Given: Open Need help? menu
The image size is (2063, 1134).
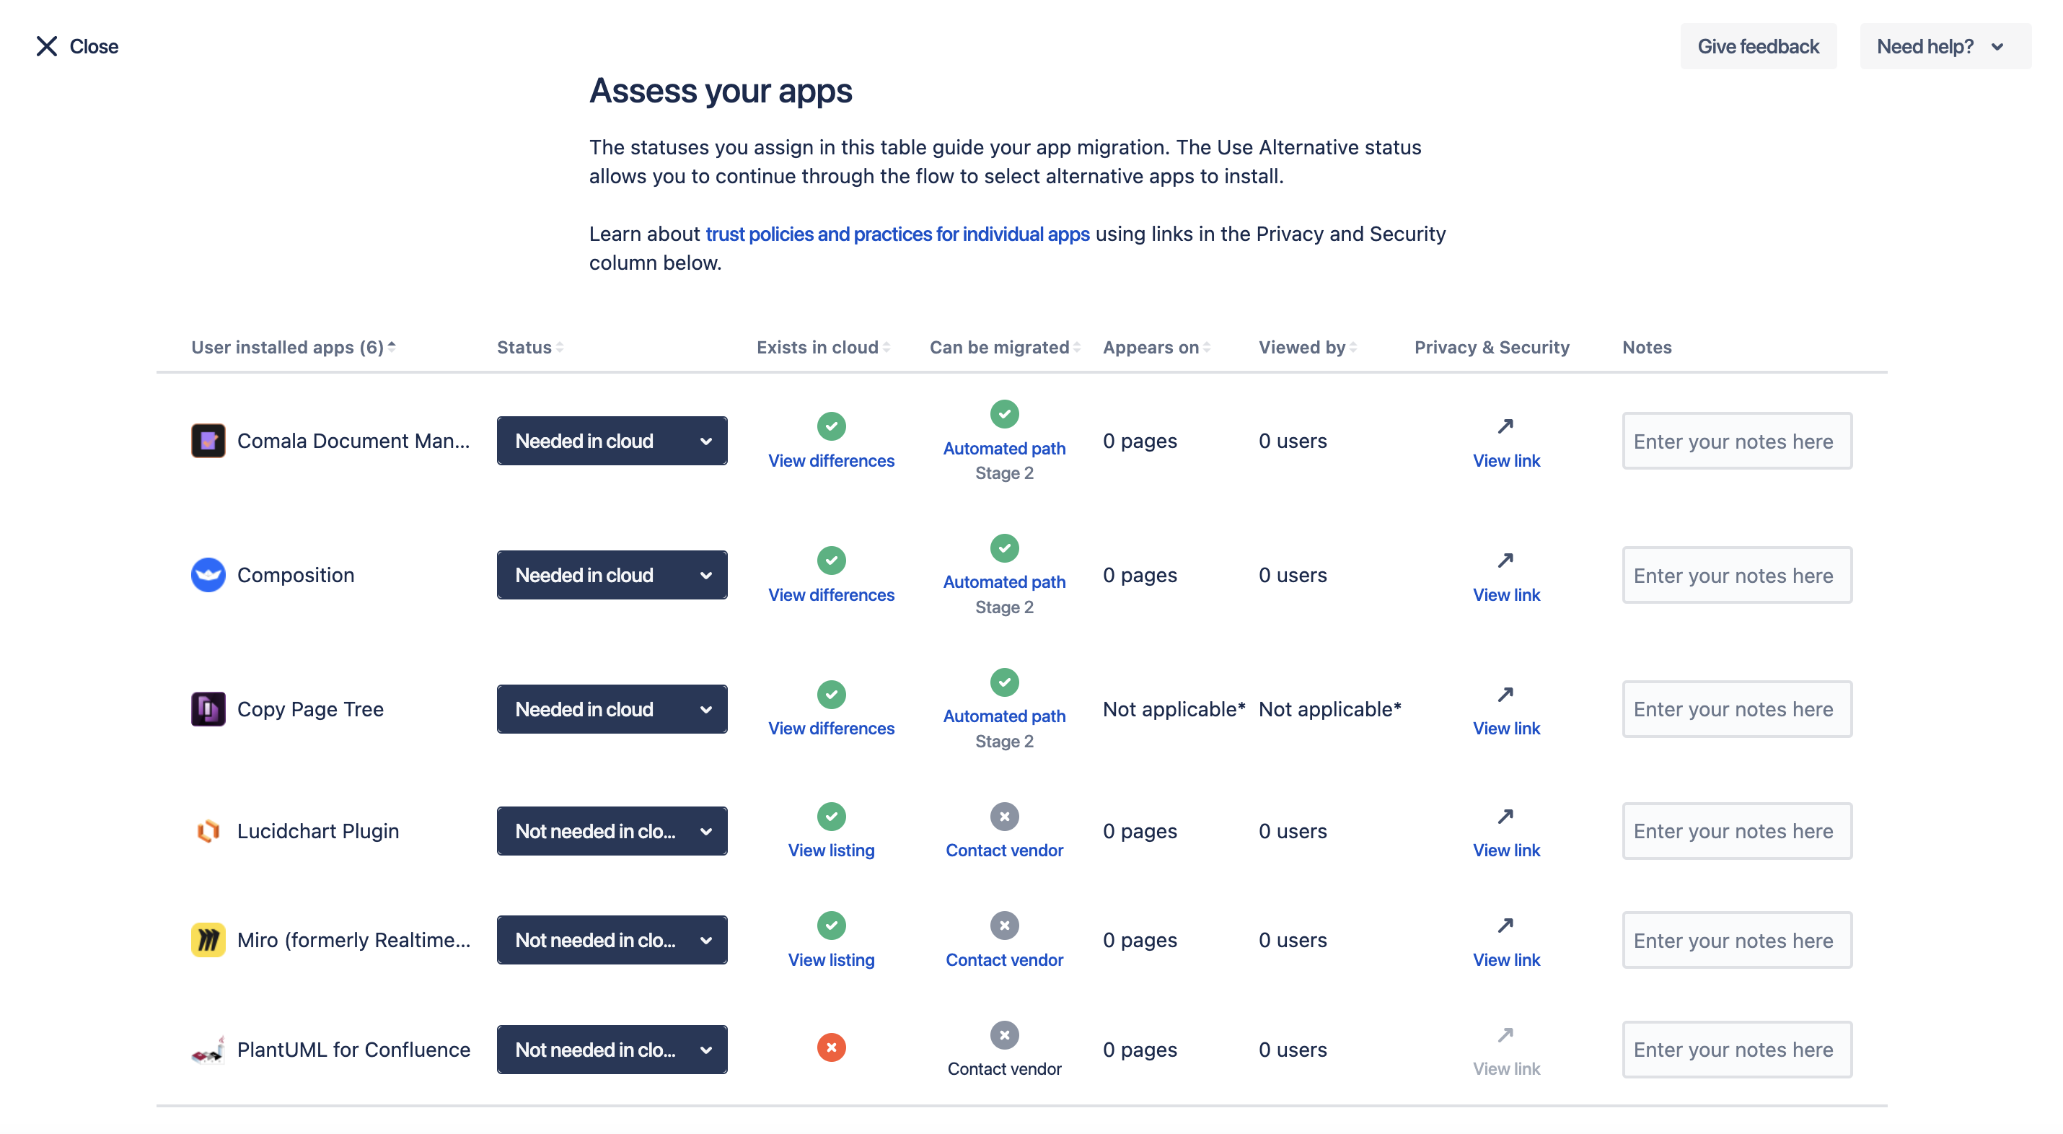Looking at the screenshot, I should tap(1939, 45).
